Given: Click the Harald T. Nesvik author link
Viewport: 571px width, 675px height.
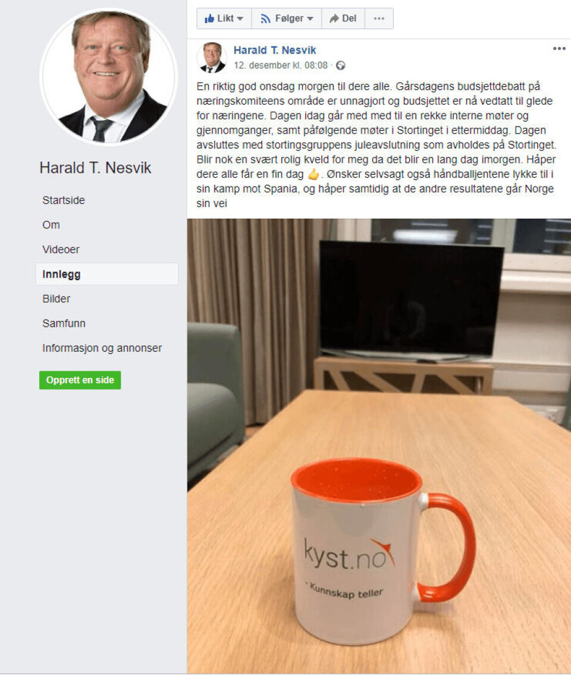Looking at the screenshot, I should (x=275, y=51).
